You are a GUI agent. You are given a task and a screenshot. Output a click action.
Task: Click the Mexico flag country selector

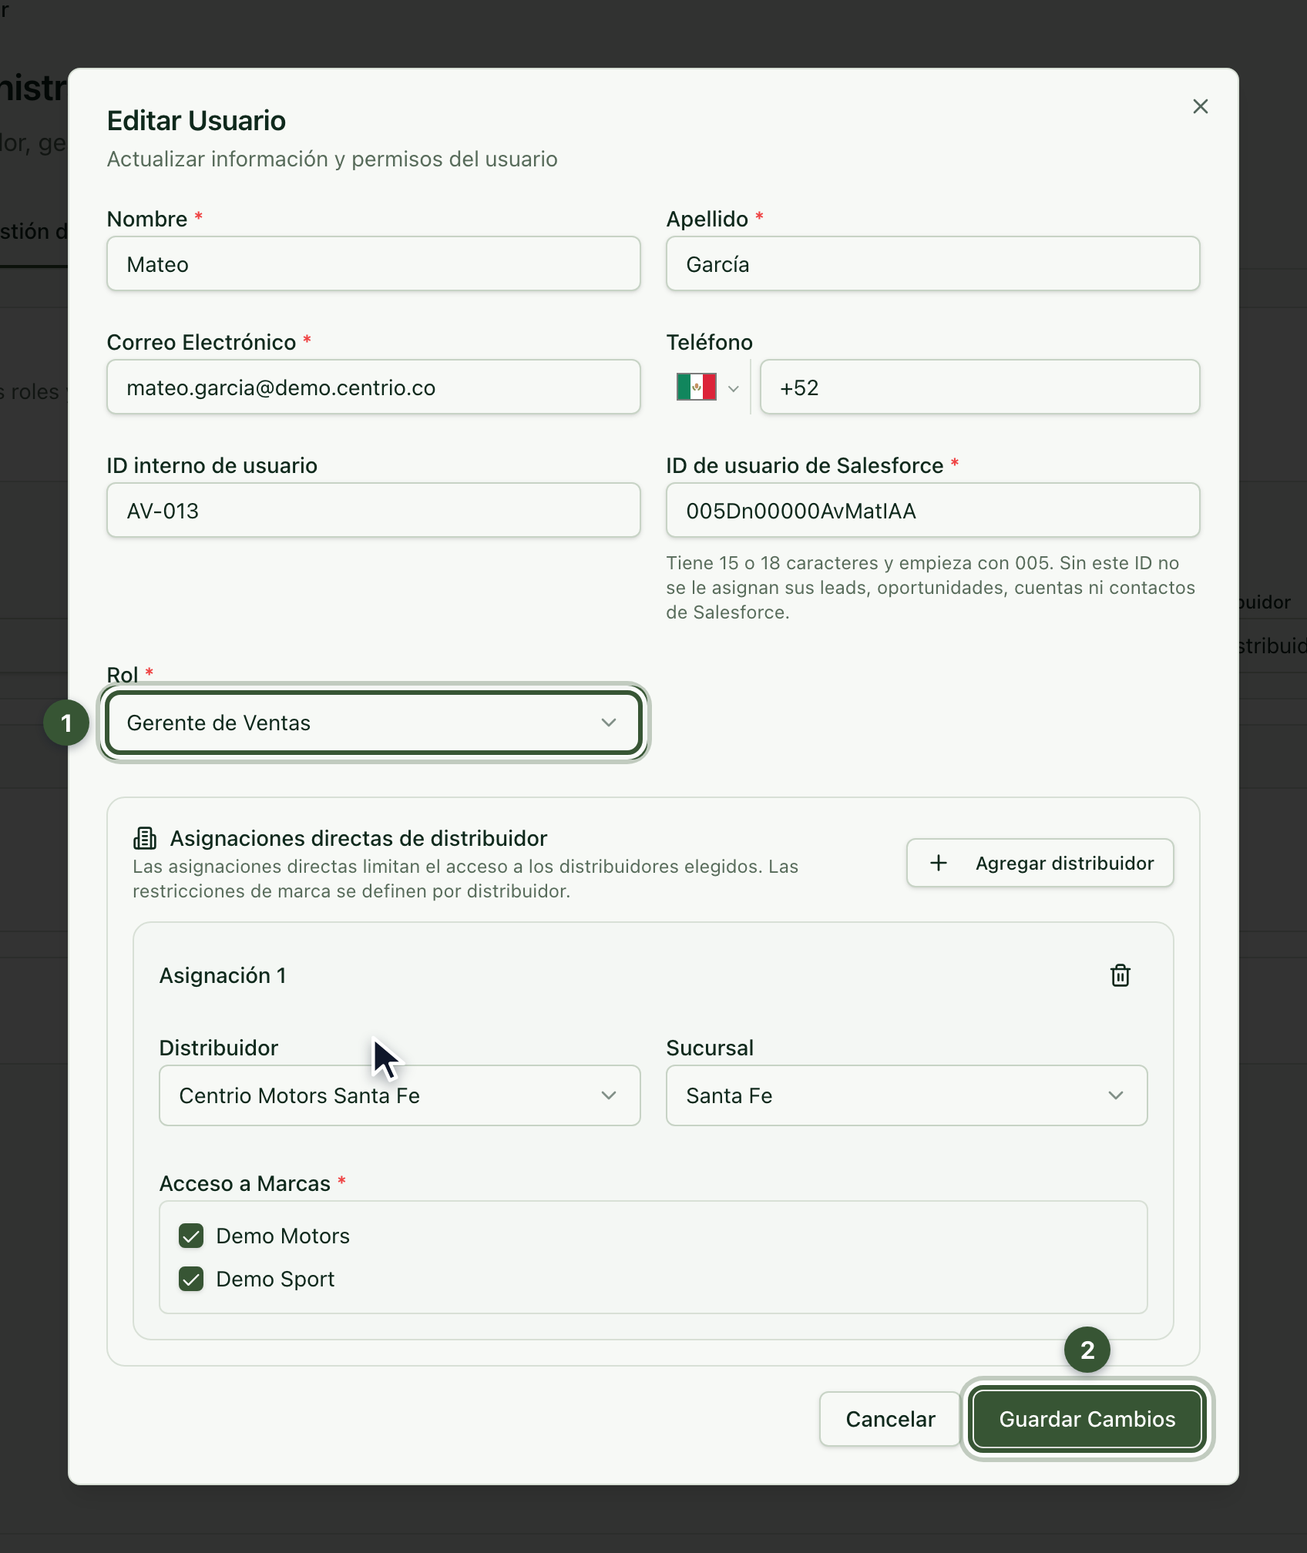click(697, 387)
